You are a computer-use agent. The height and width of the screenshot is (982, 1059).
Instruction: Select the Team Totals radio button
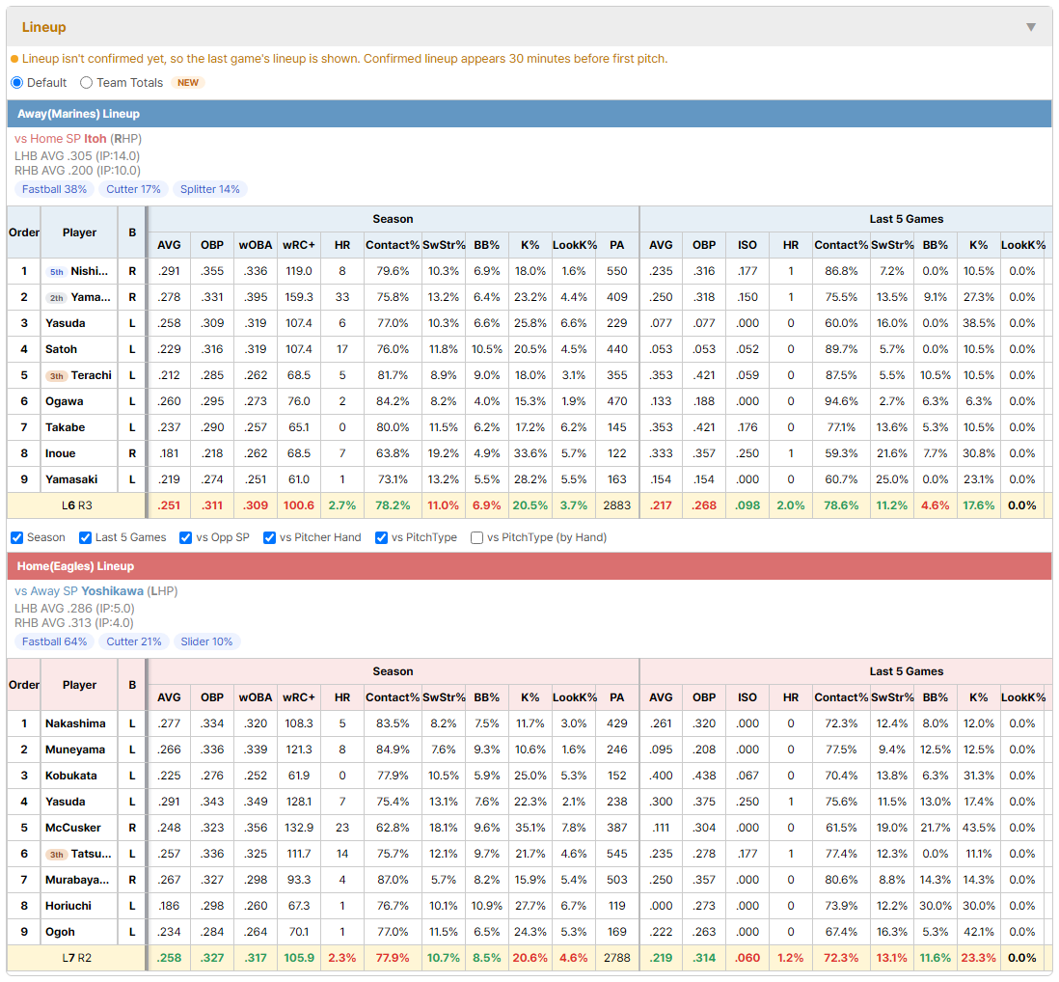click(x=86, y=82)
